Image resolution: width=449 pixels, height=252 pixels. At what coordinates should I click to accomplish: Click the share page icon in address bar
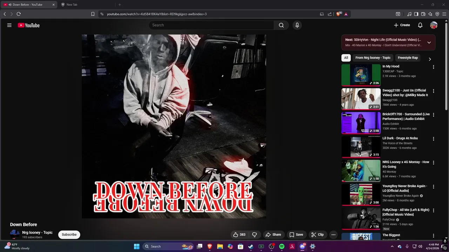click(x=330, y=14)
